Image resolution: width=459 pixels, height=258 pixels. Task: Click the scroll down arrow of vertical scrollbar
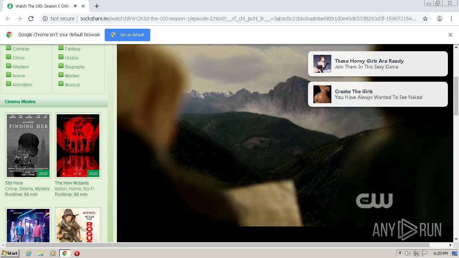pos(456,239)
